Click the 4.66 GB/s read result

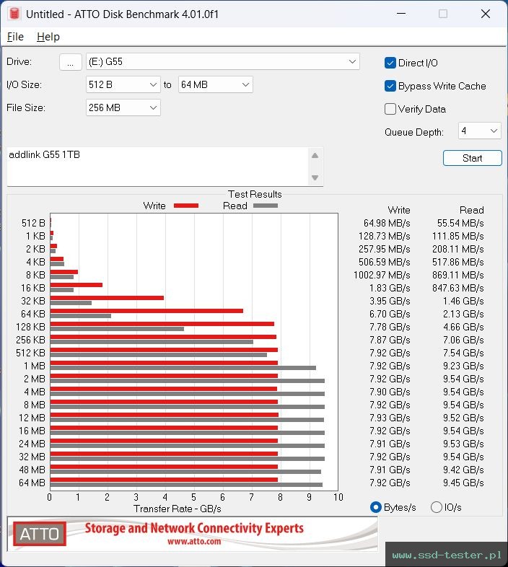pos(463,327)
